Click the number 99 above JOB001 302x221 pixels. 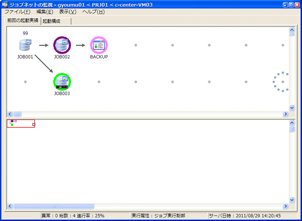click(25, 33)
